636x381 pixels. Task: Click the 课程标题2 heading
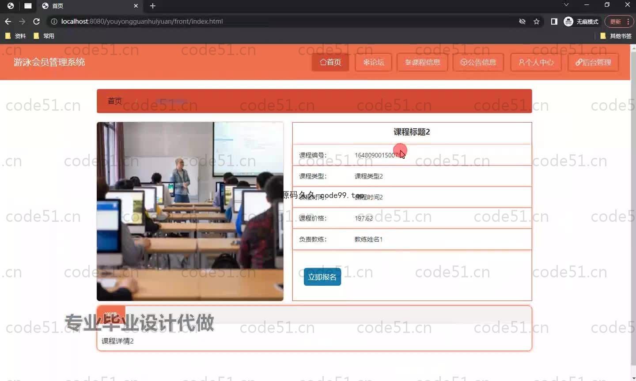click(x=412, y=132)
